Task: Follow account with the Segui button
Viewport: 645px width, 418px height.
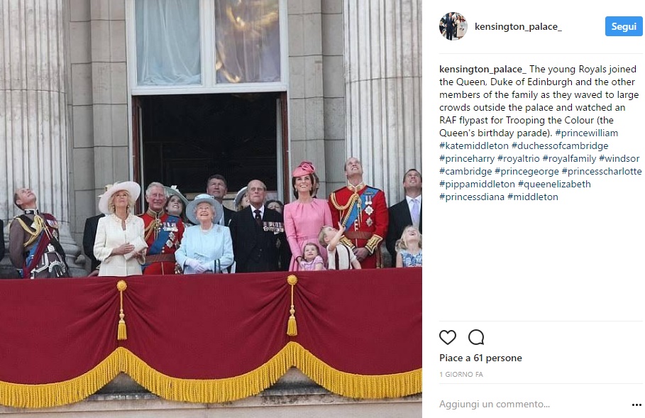Action: click(624, 26)
